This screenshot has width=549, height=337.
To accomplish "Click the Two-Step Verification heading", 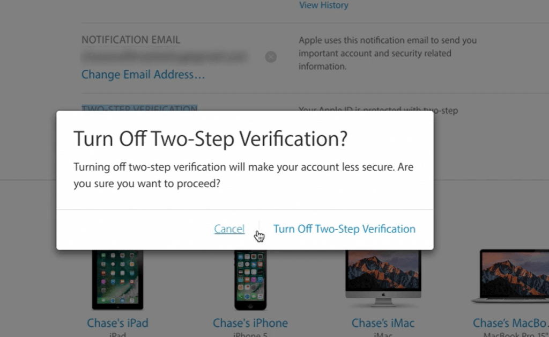I will pos(139,108).
